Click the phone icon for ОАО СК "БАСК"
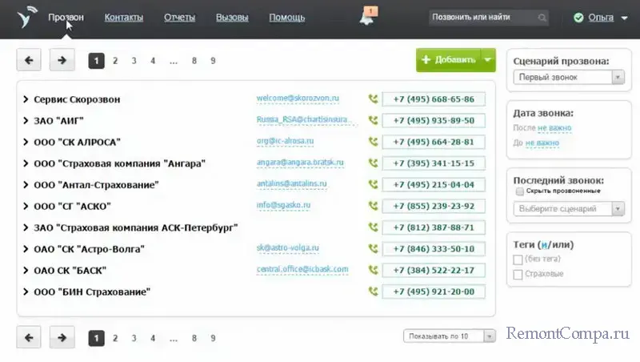Viewport: 640px width, 362px height. [x=373, y=270]
